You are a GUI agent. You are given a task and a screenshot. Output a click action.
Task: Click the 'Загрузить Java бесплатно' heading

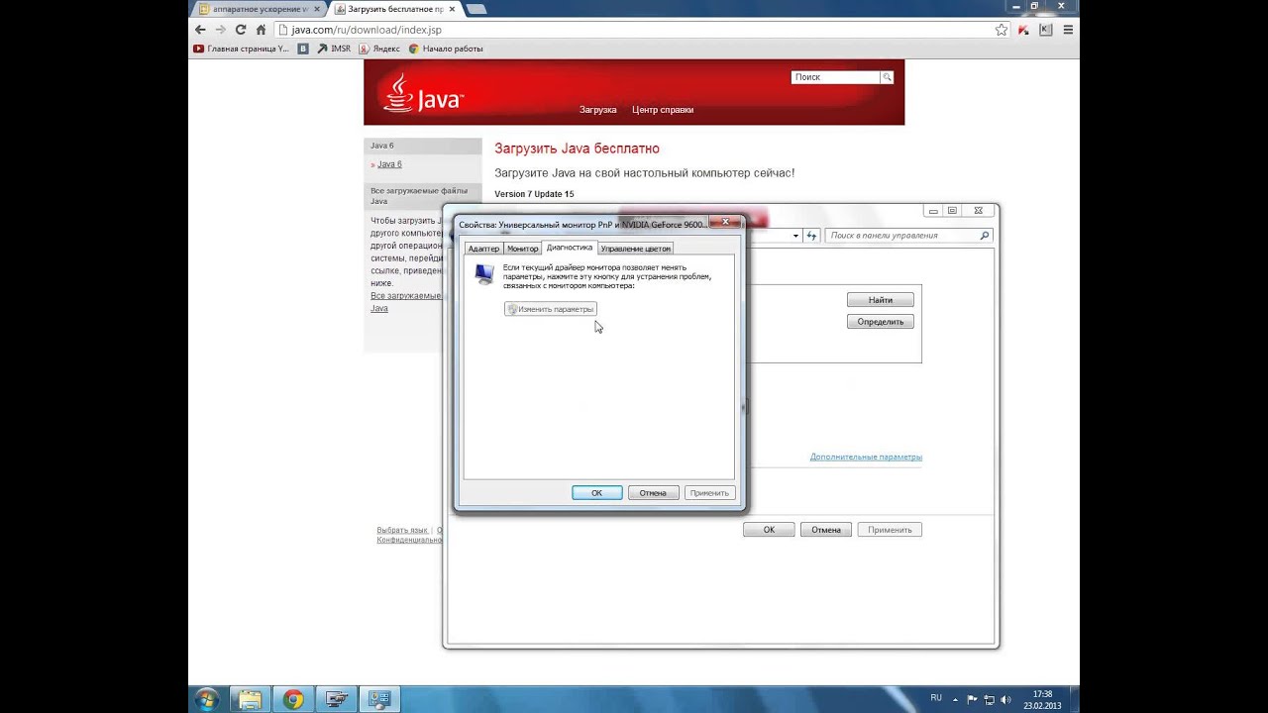click(x=577, y=149)
